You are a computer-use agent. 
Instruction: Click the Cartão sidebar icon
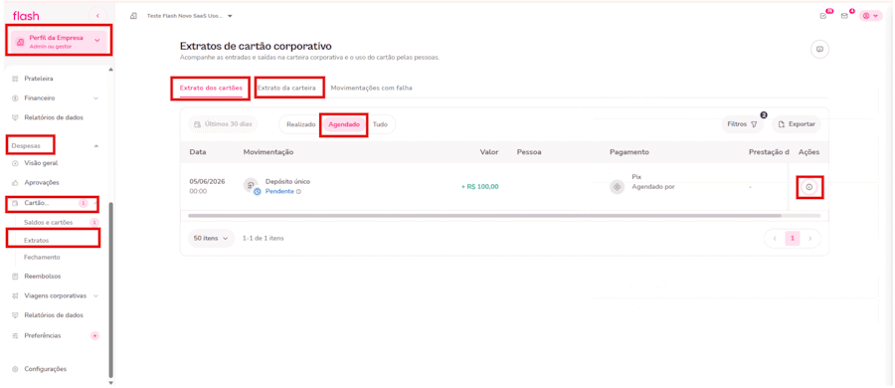click(15, 203)
